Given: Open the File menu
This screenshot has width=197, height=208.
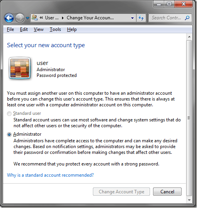Looking at the screenshot, I should click(x=10, y=29).
